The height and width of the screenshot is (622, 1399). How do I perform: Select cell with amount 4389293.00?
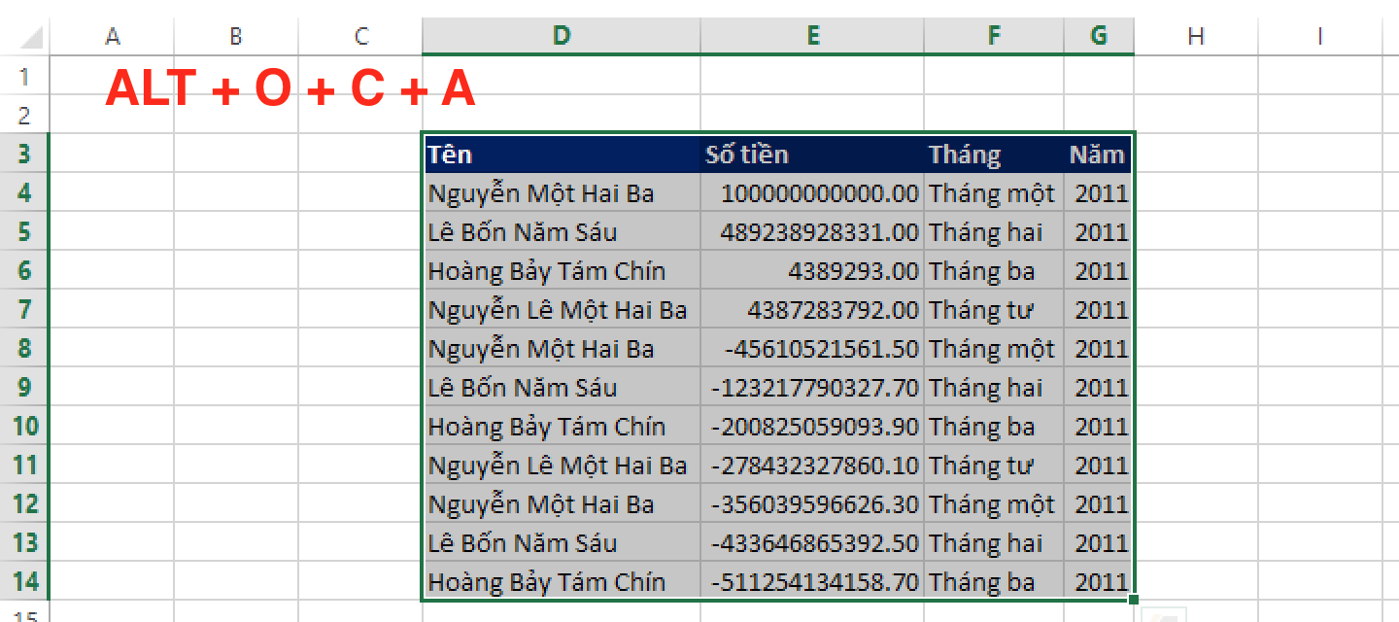pyautogui.click(x=812, y=270)
